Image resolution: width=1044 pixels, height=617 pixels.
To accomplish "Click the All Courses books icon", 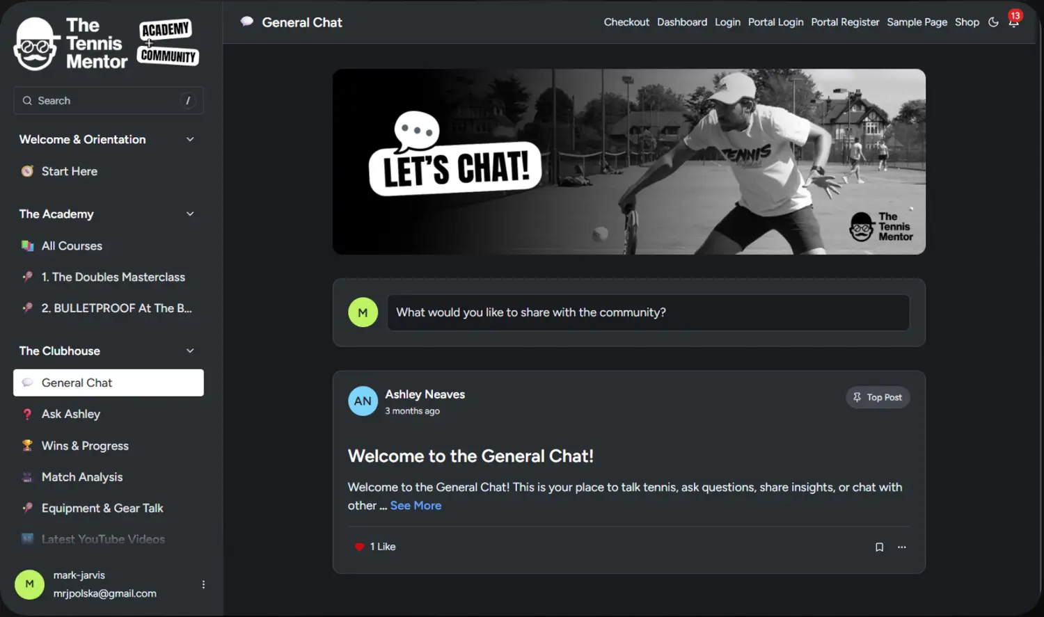I will pyautogui.click(x=27, y=246).
